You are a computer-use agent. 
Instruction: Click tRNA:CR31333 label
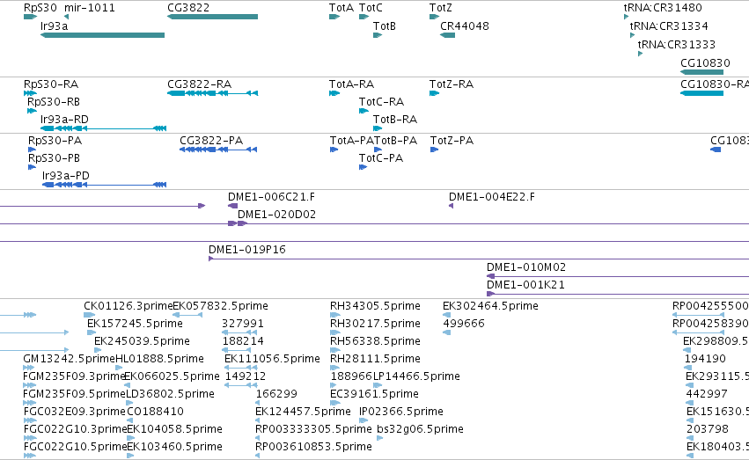[x=677, y=45]
